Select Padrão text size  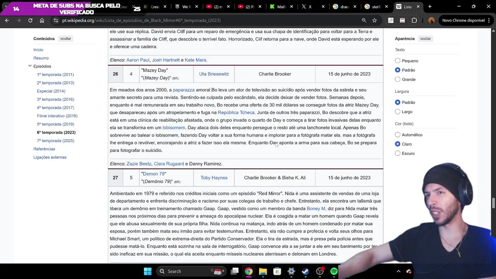tap(398, 70)
